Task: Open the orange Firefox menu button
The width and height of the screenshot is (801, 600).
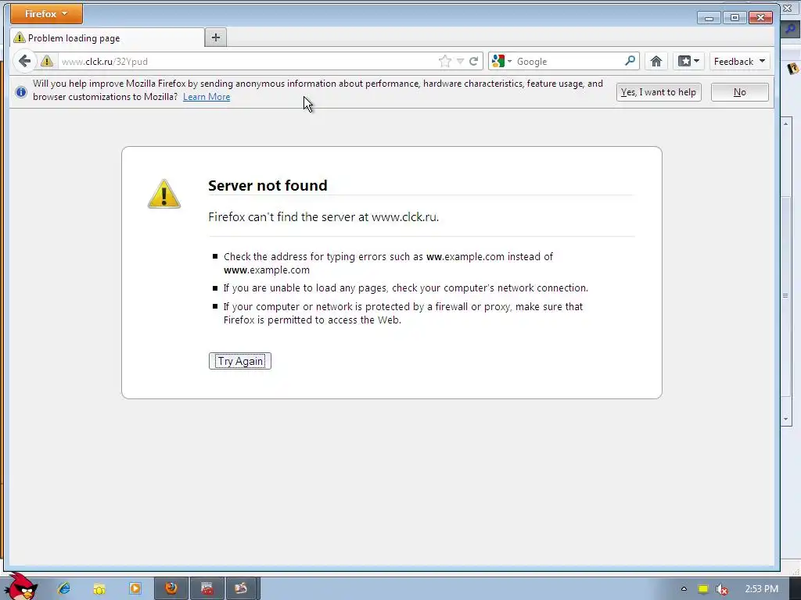Action: 46,14
